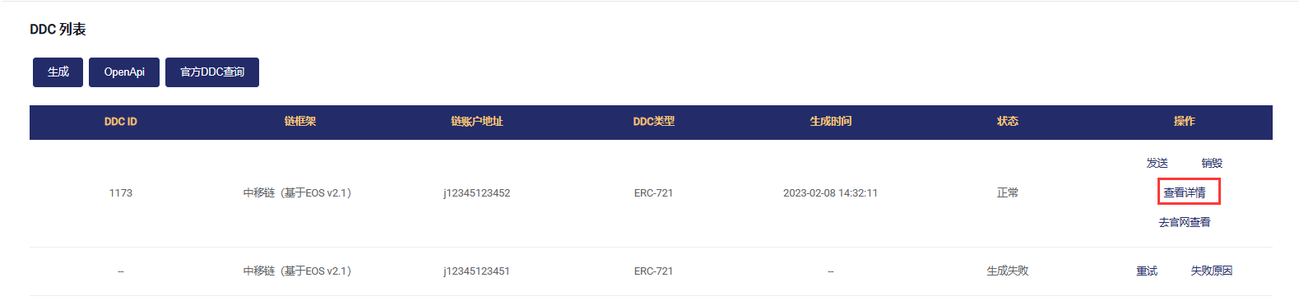Image resolution: width=1299 pixels, height=301 pixels.
Task: Click the 生成 button
Action: [58, 72]
